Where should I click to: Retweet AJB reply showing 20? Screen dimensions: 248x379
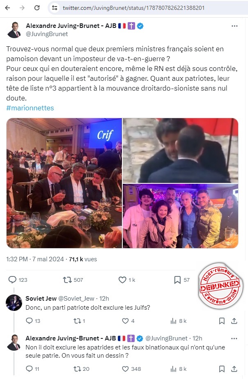point(77,369)
